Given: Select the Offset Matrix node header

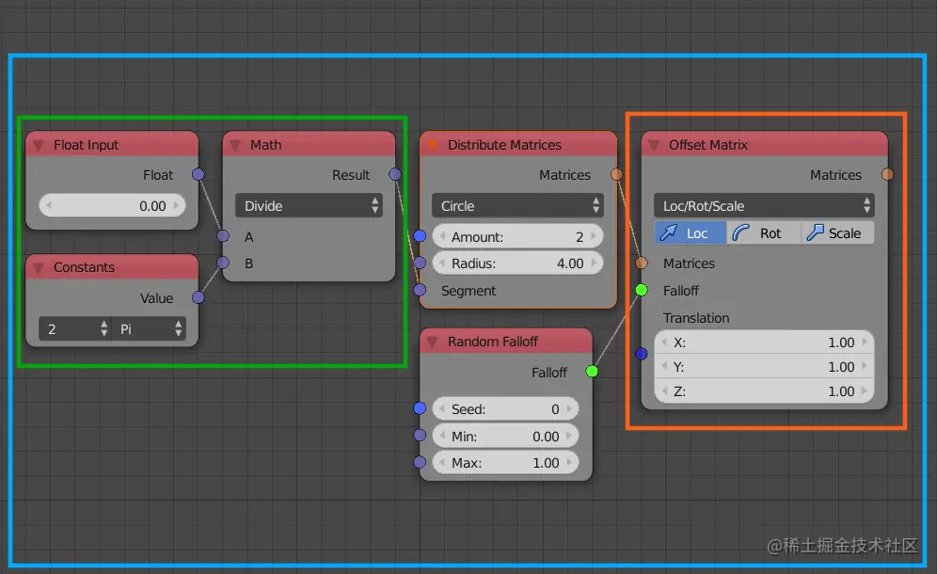Looking at the screenshot, I should (x=764, y=145).
